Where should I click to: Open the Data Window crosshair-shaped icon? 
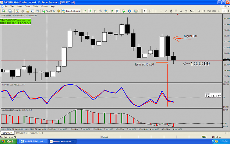click(22, 11)
